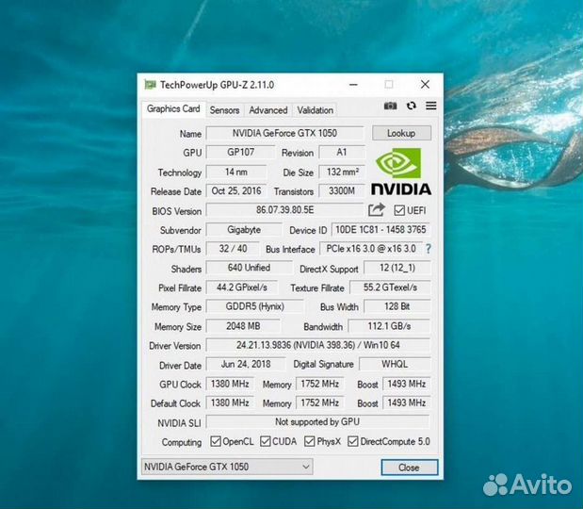
Task: Click the Transistors value 3300M
Action: 342,190
